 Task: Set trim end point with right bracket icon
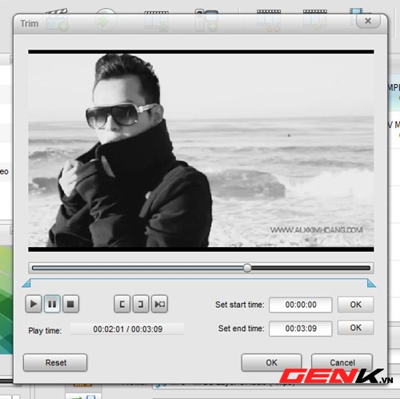click(x=141, y=304)
